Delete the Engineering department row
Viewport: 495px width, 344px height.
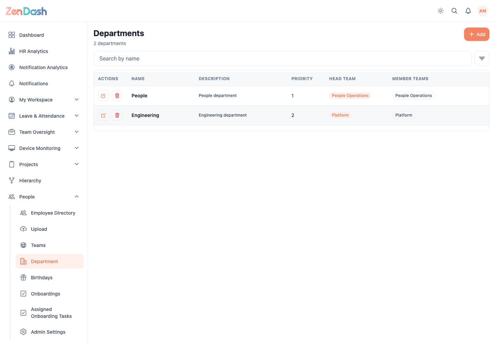click(x=117, y=115)
